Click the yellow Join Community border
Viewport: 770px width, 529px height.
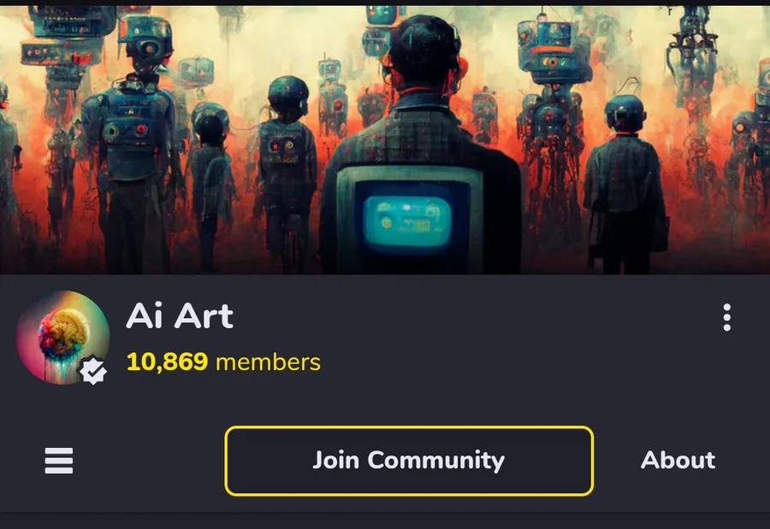pyautogui.click(x=409, y=427)
